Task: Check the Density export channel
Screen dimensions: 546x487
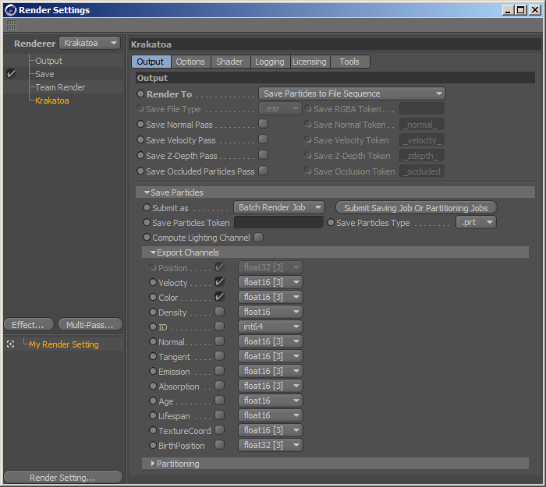Action: pyautogui.click(x=219, y=312)
